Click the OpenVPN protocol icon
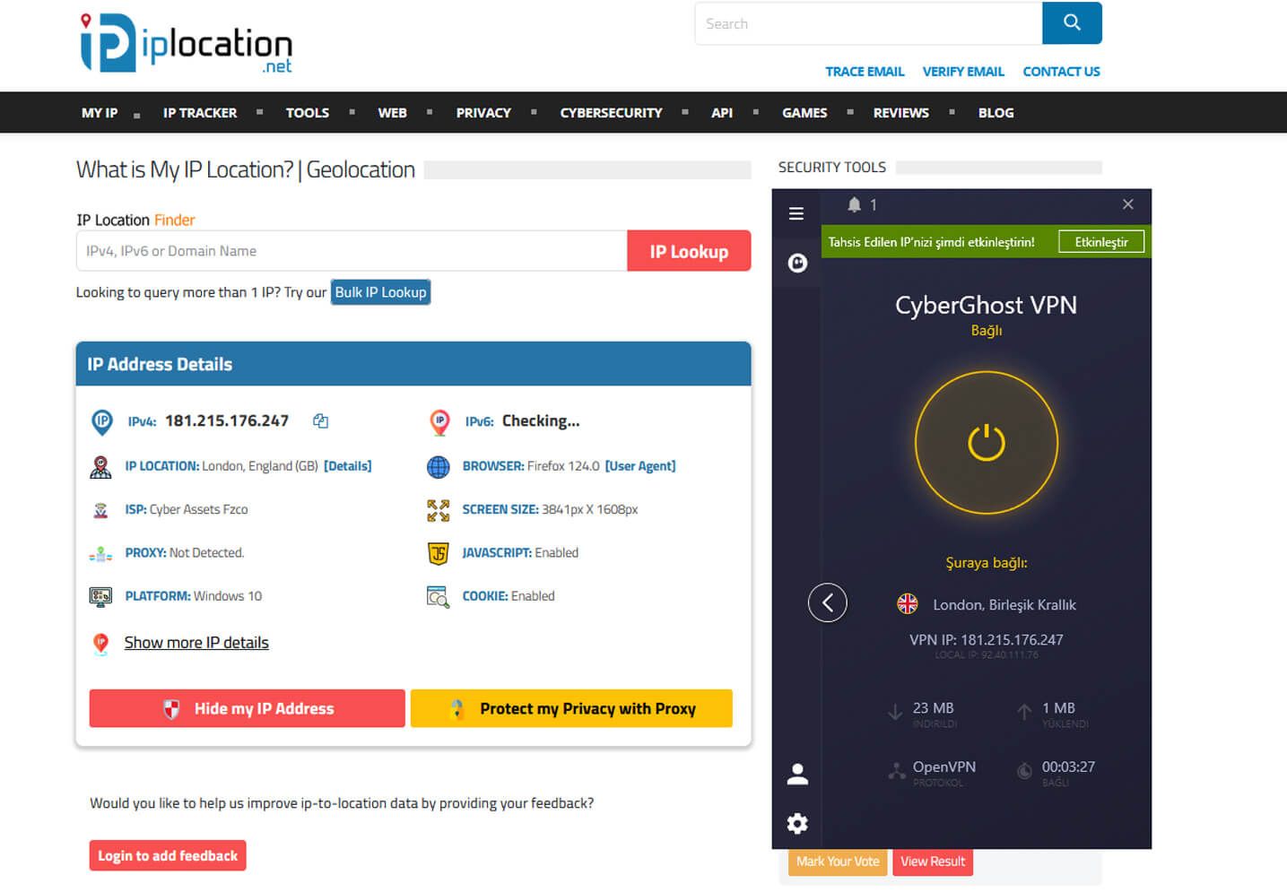The image size is (1287, 892). click(x=897, y=770)
